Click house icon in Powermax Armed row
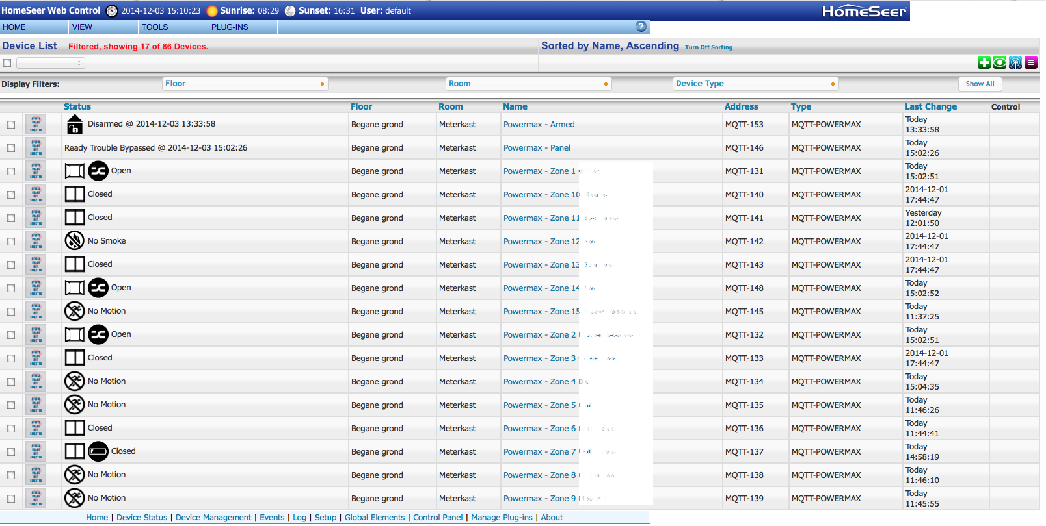Viewport: 1046px width, 526px height. (75, 124)
